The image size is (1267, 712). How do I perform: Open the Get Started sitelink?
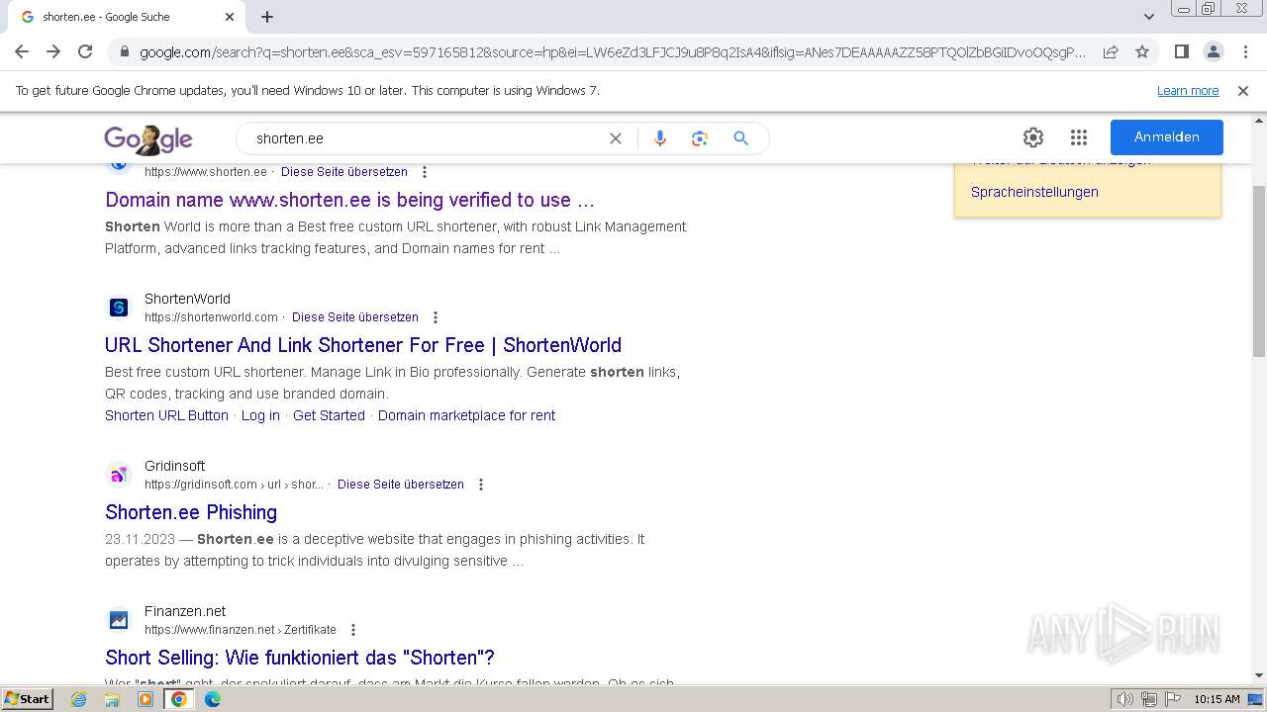pos(329,415)
